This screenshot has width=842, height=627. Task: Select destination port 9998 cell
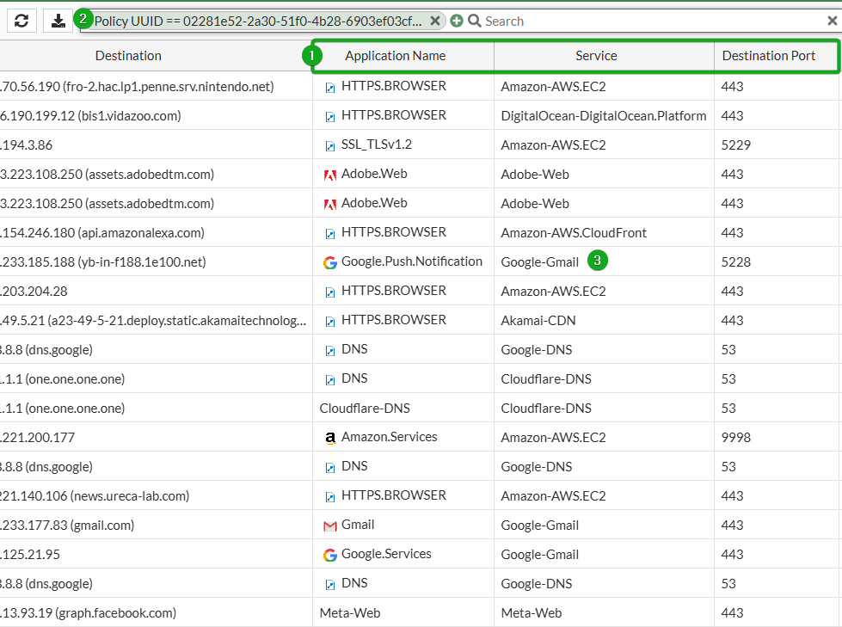tap(735, 438)
